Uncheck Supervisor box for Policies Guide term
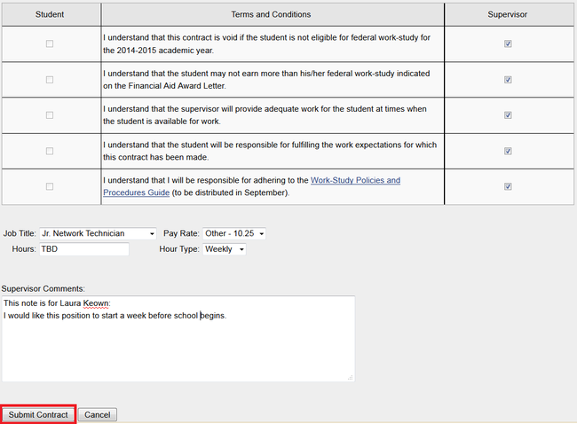 point(508,186)
